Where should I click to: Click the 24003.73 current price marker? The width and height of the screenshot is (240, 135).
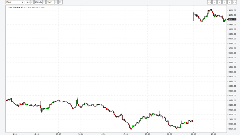232,20
